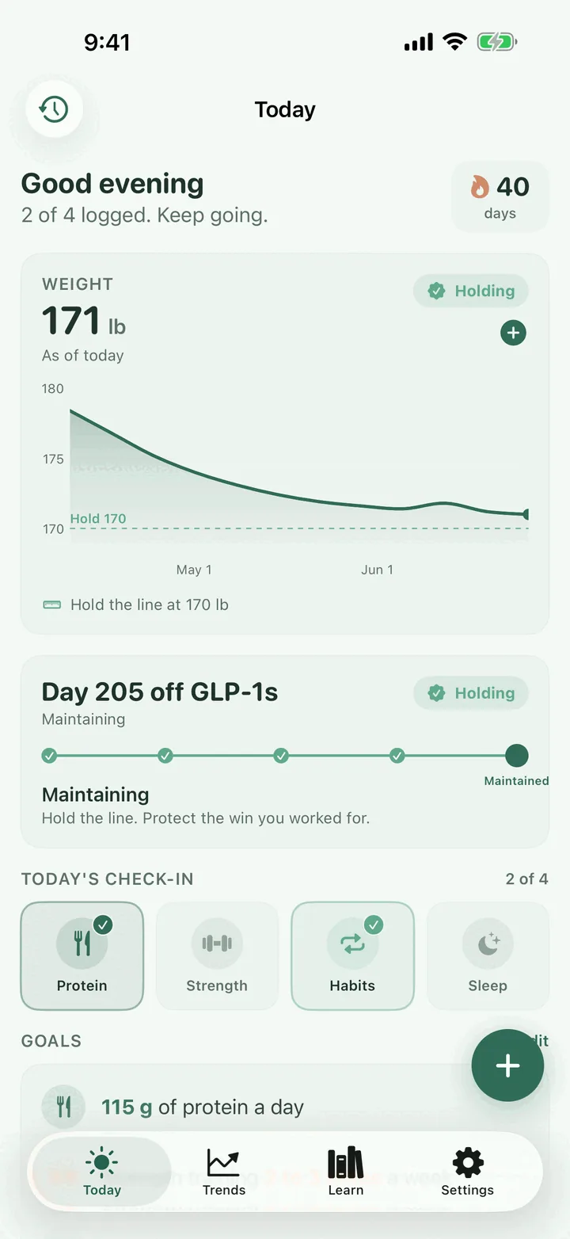Open Settings gear tab
Screen dimensions: 570x1239
(x=467, y=1172)
